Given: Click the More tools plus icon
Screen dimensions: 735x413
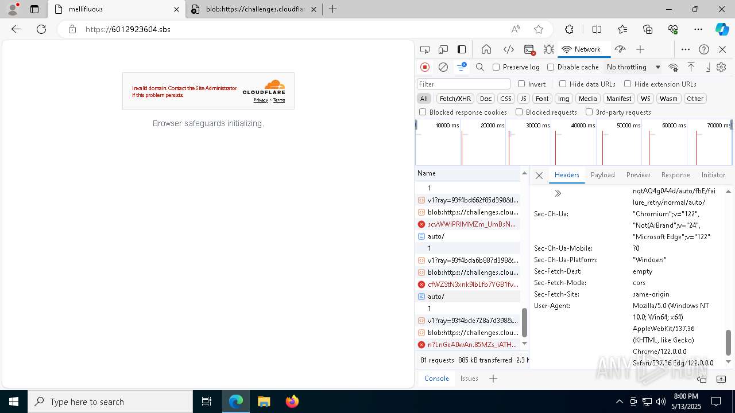Looking at the screenshot, I should [x=640, y=49].
